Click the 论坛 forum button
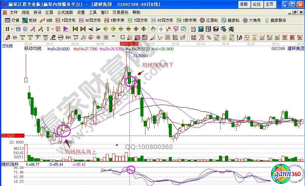Image resolution: width=305 pixels, height=186 pixels. click(257, 4)
